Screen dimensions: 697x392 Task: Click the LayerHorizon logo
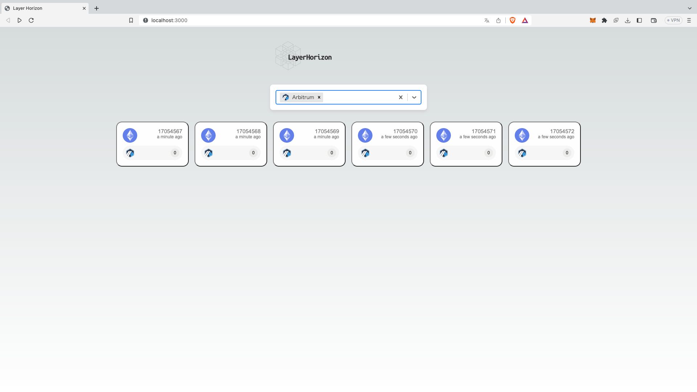pyautogui.click(x=303, y=56)
